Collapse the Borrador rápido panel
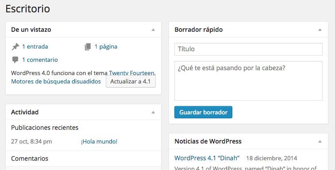 [320, 30]
